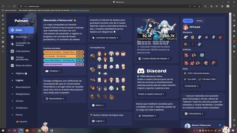
Task: Open Conteo Global de Deseos button
Action: [x=154, y=58]
